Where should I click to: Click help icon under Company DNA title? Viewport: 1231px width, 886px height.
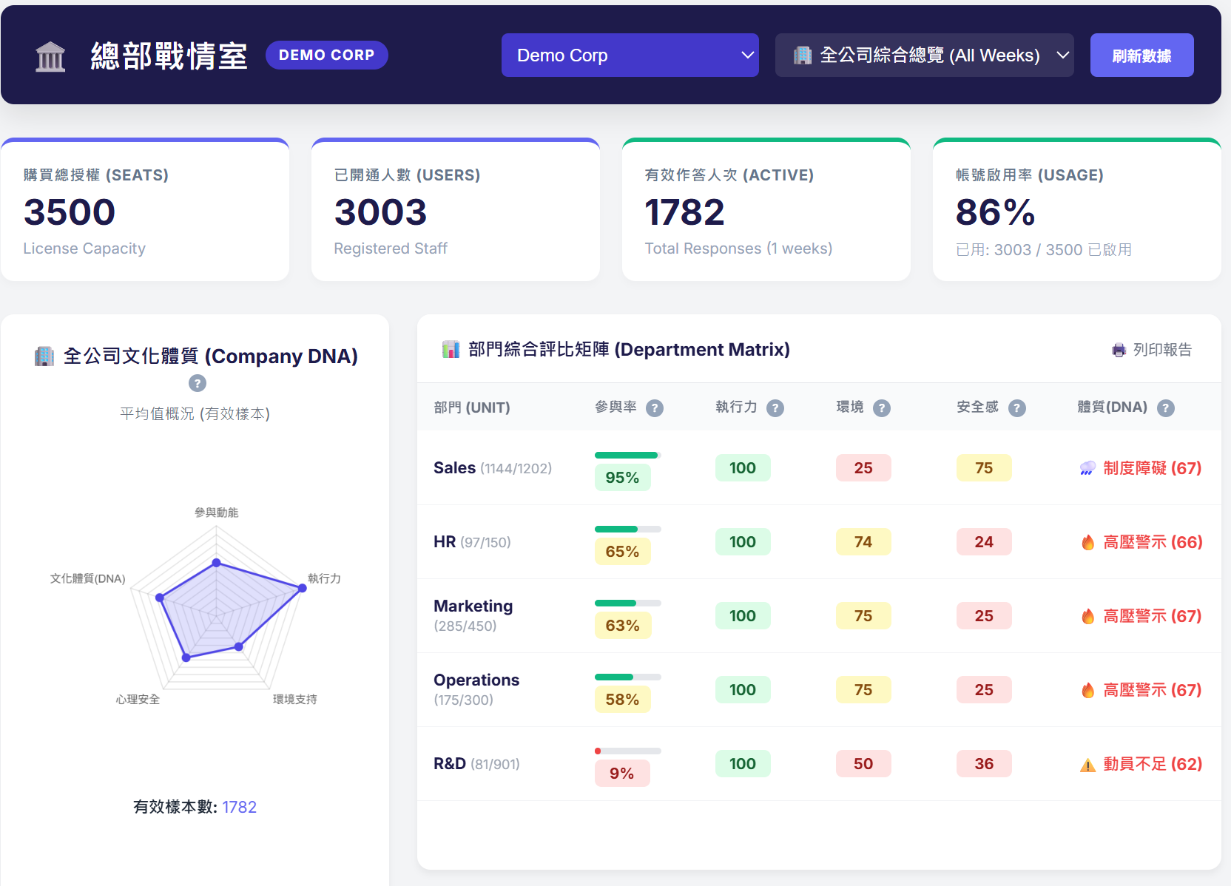coord(198,383)
